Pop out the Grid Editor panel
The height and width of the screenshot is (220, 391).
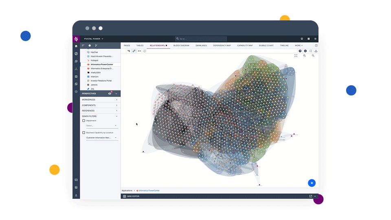pos(310,196)
